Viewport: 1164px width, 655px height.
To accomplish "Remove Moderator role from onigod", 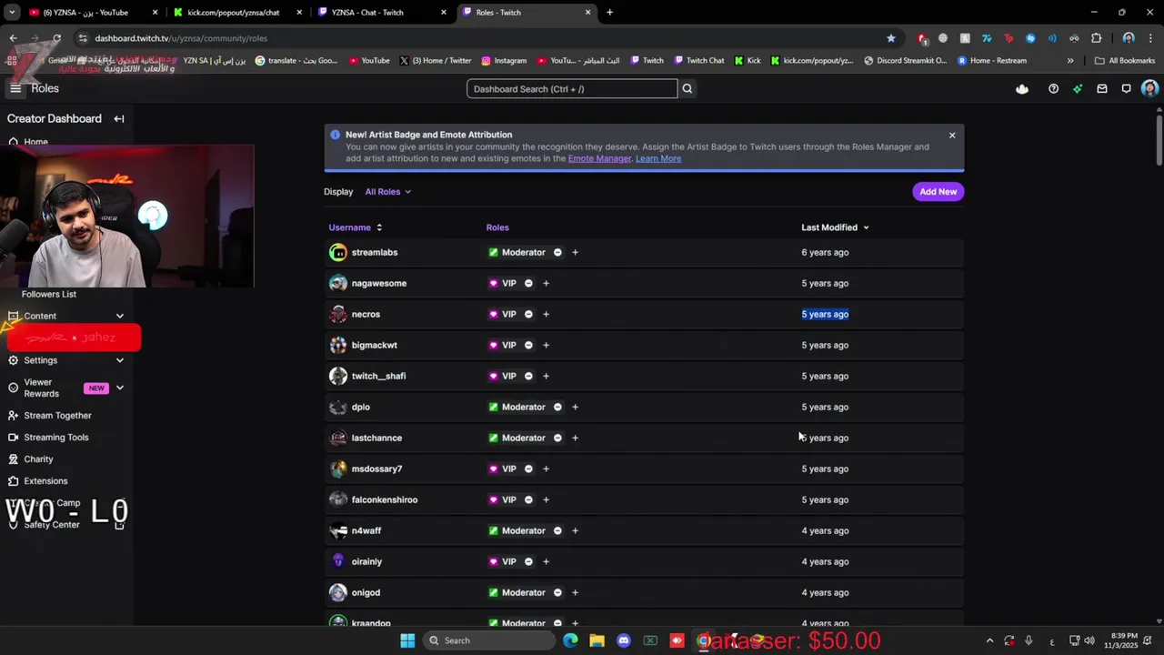I will point(557,592).
